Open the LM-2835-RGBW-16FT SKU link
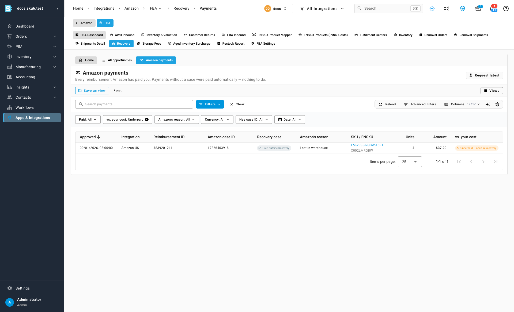 tap(367, 145)
